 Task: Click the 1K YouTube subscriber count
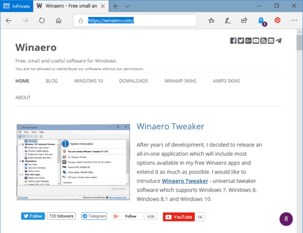[200, 217]
